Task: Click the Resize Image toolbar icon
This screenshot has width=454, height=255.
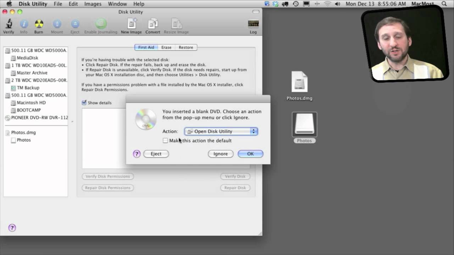Action: coord(176,24)
